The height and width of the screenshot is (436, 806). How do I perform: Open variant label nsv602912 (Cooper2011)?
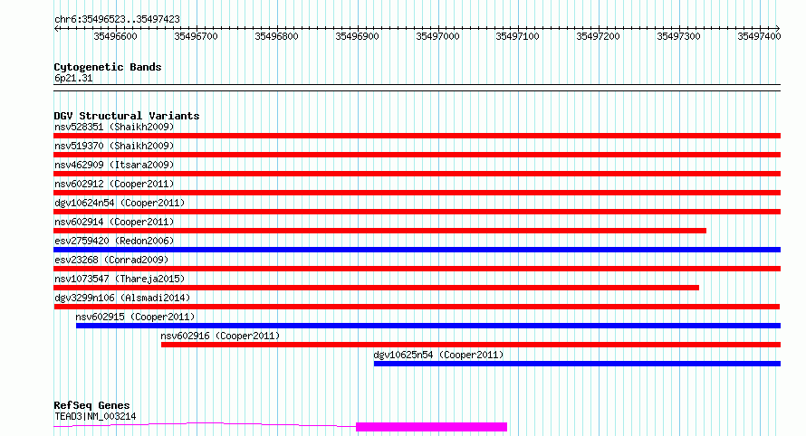click(114, 184)
